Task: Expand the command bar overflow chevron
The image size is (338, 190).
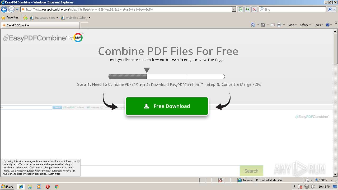Action: [336, 23]
